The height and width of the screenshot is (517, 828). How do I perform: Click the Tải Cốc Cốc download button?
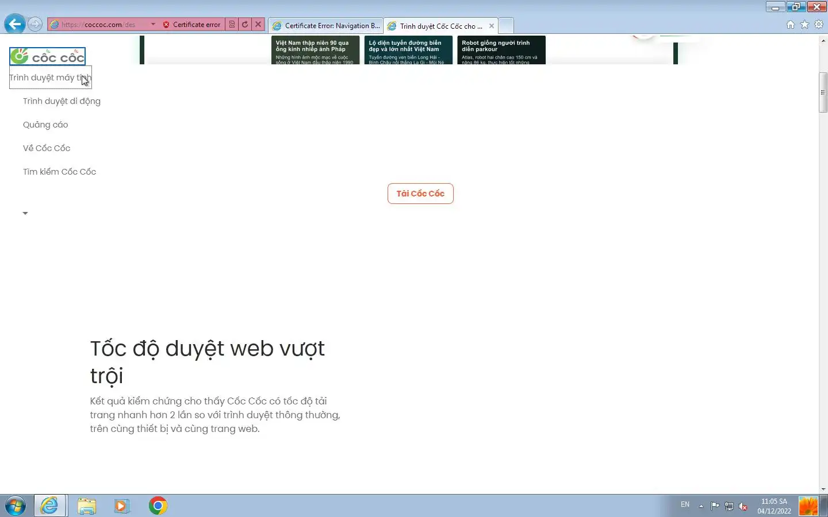click(x=420, y=194)
